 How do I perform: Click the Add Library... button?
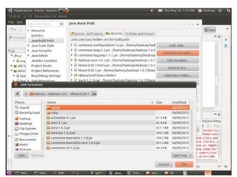click(178, 68)
